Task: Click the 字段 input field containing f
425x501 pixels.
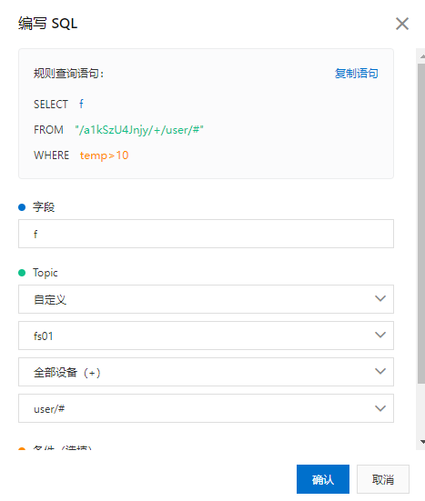Action: tap(206, 234)
